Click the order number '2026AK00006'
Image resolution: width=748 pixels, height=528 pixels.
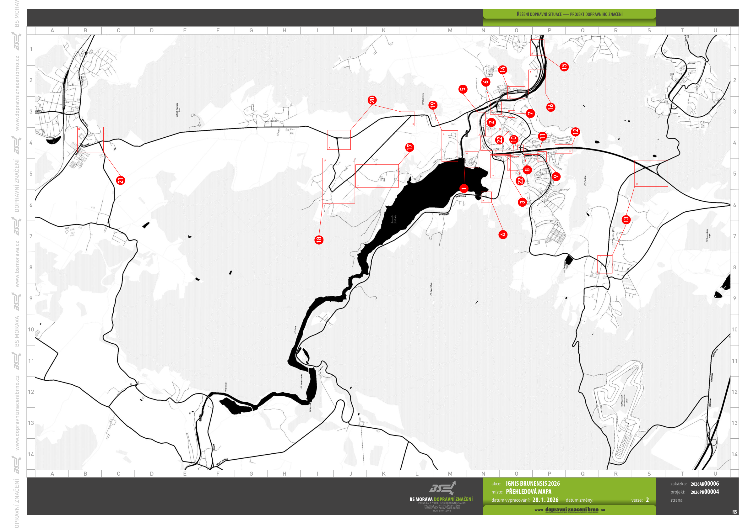(705, 484)
